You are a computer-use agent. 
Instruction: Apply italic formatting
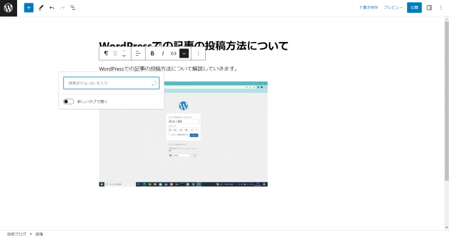(163, 54)
